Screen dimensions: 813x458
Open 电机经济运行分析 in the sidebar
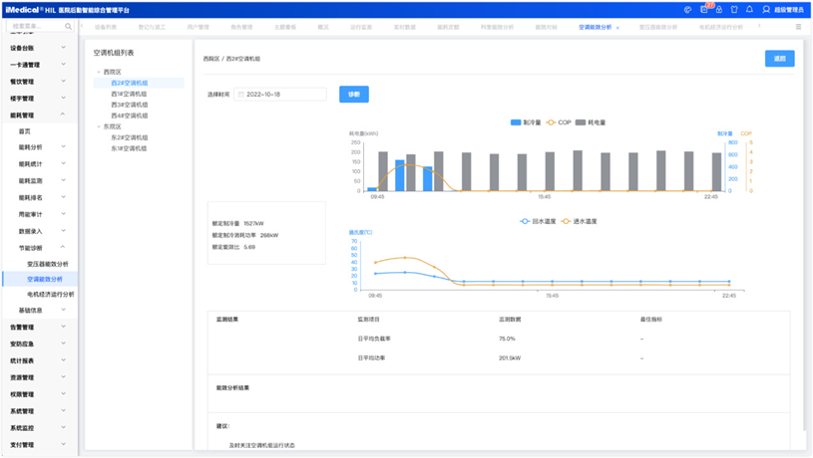[x=50, y=295]
